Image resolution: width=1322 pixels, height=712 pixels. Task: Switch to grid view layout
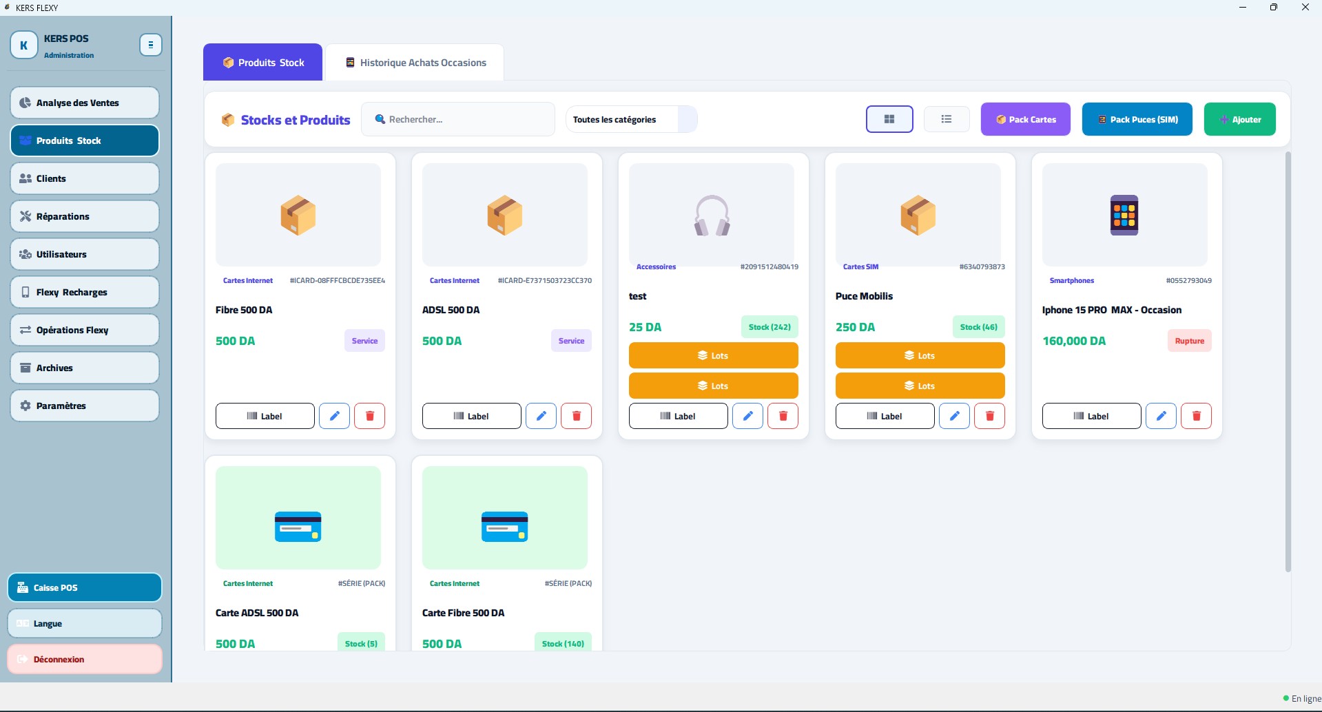[x=889, y=119]
